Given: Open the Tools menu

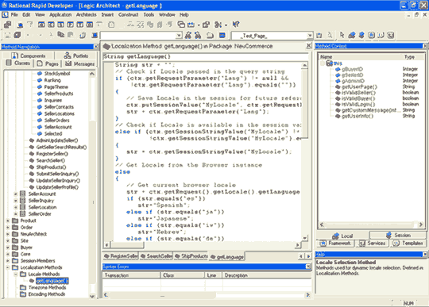Looking at the screenshot, I should [x=149, y=15].
